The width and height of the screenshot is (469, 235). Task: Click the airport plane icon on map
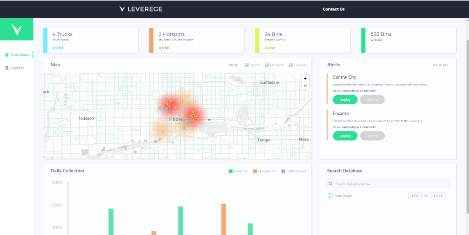tap(209, 119)
